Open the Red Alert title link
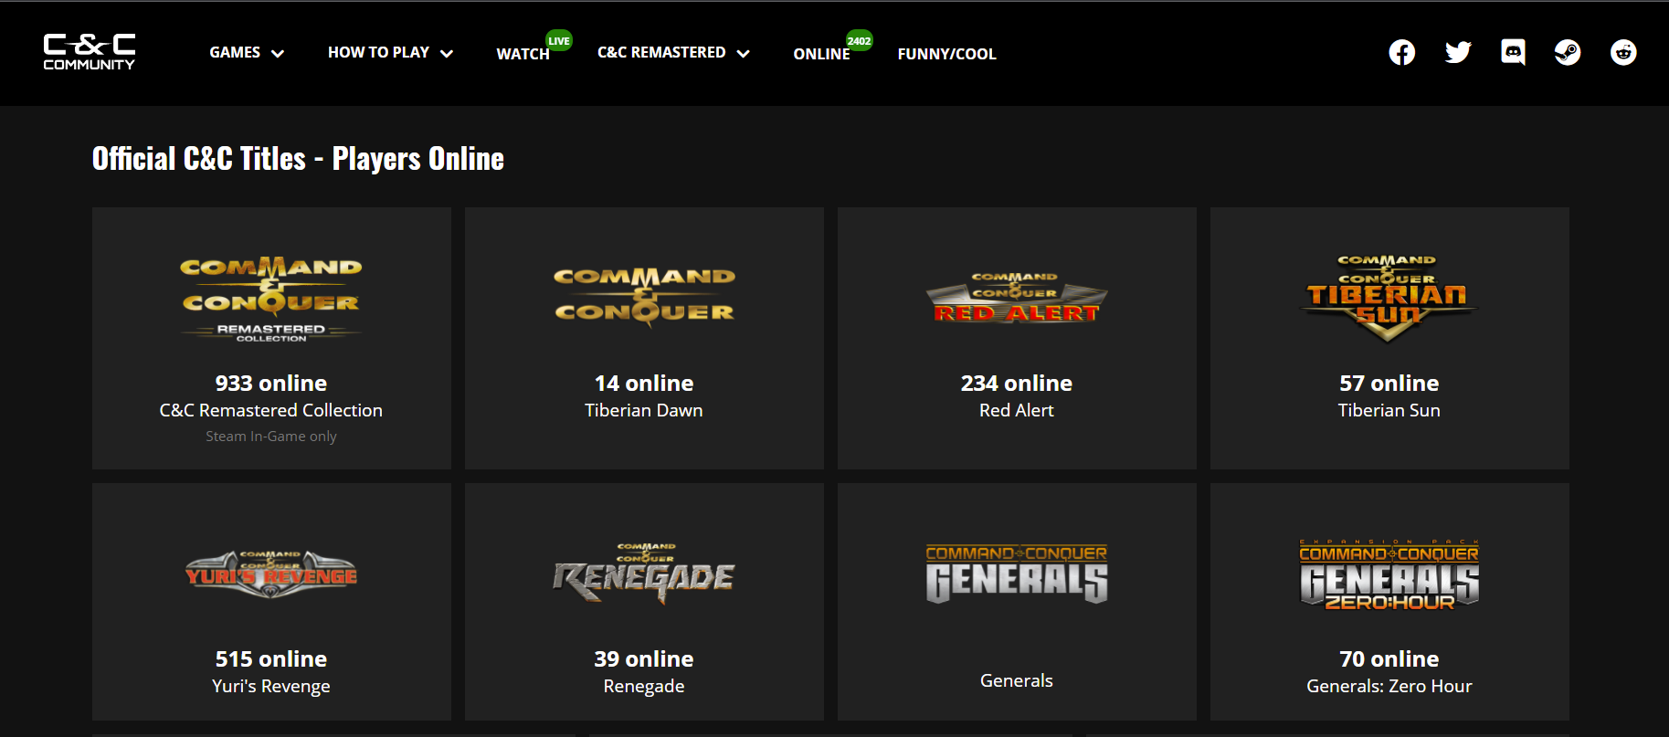Screen dimensions: 1669x737 (x=1017, y=410)
